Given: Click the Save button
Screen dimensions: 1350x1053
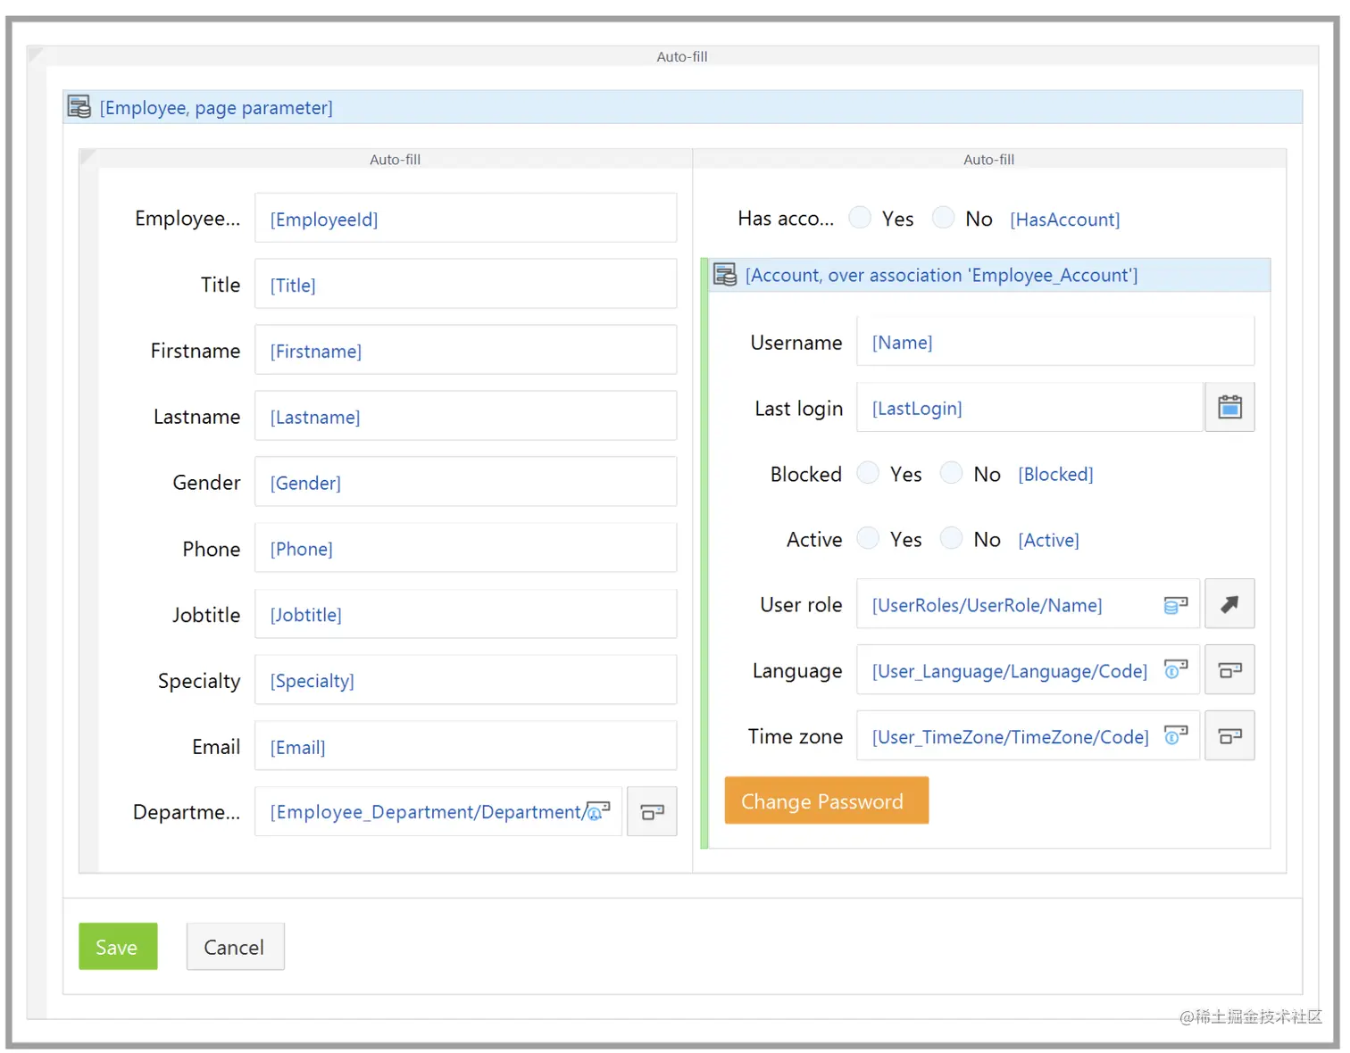Looking at the screenshot, I should [x=118, y=947].
